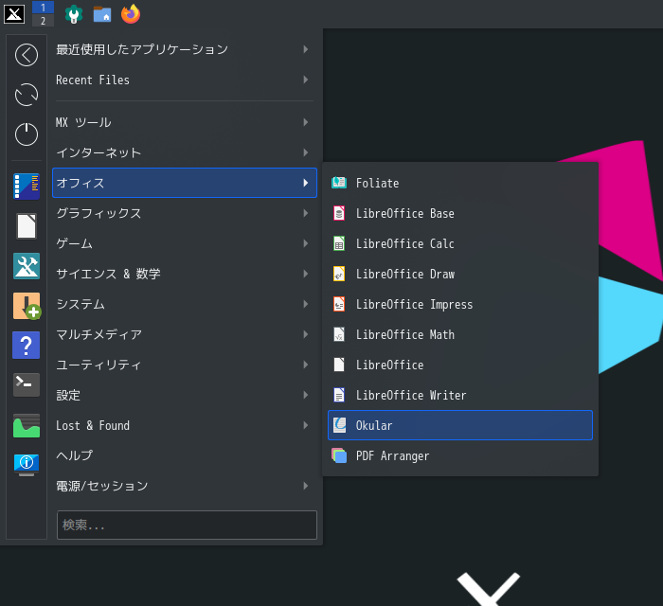Click the MX Linux logo menu button
The width and height of the screenshot is (663, 606).
tap(14, 14)
